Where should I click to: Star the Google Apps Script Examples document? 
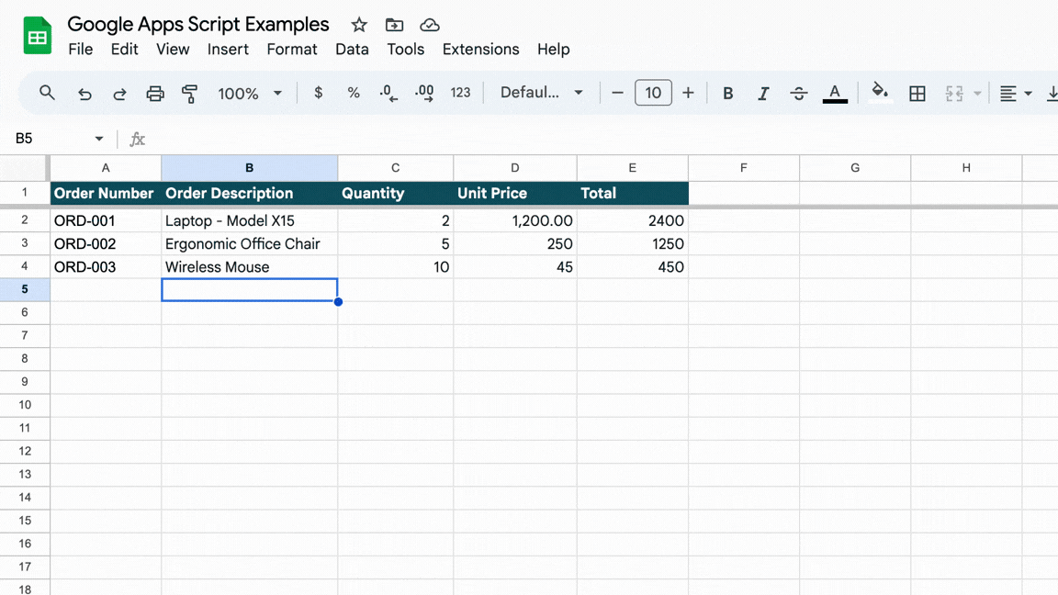click(x=359, y=25)
